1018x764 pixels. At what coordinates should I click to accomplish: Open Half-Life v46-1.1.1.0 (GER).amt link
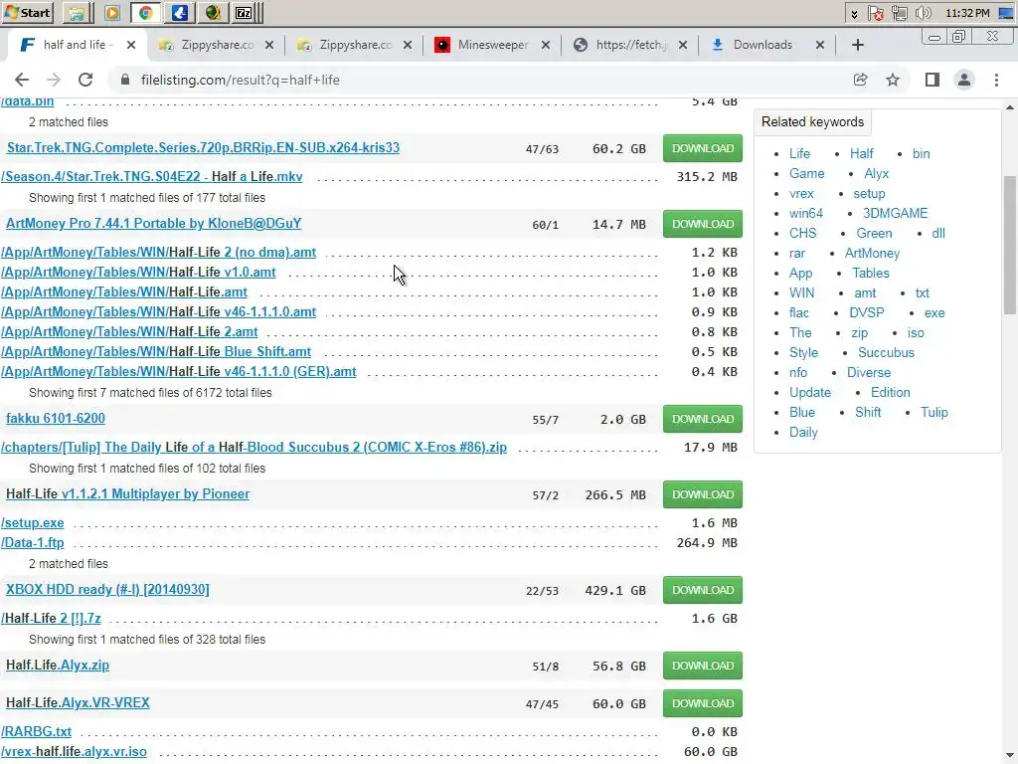point(179,372)
